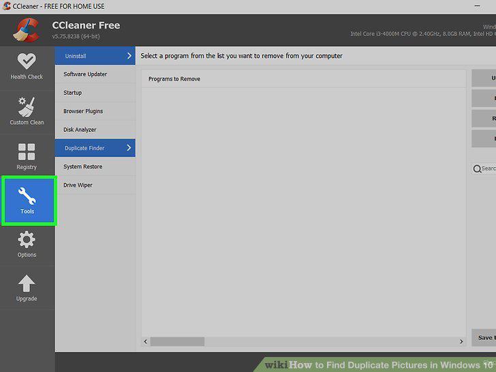The width and height of the screenshot is (496, 372).
Task: Click the Upgrade arrow icon
Action: [27, 283]
